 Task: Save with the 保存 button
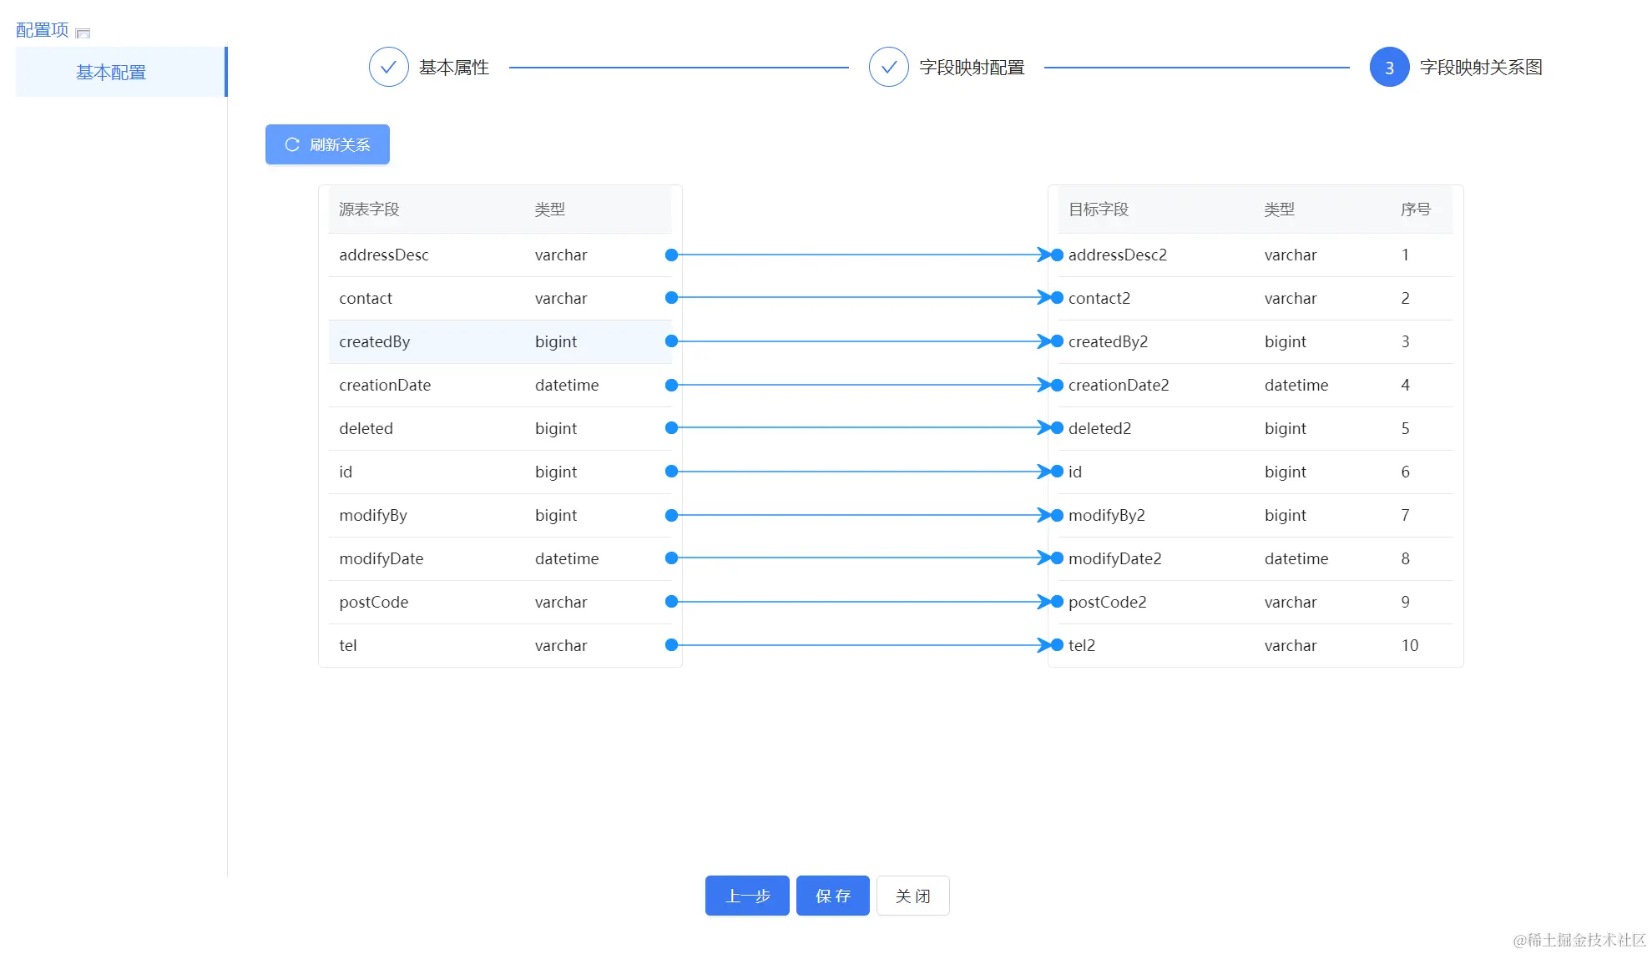[x=832, y=896]
